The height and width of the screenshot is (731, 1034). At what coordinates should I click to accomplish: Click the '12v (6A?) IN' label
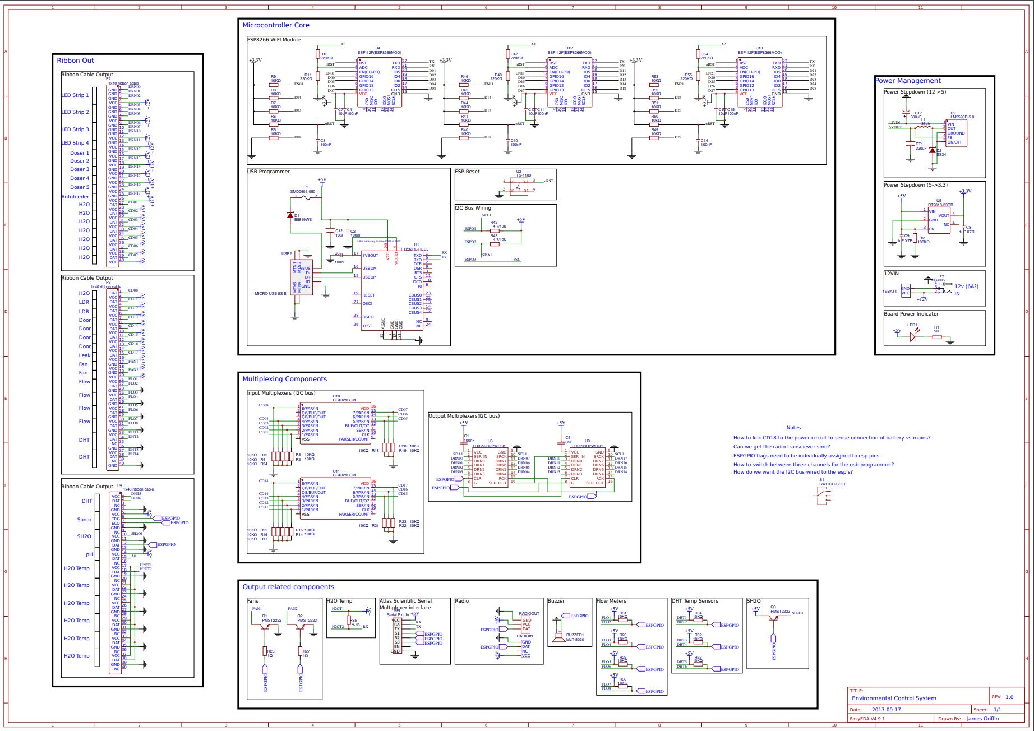pos(966,290)
